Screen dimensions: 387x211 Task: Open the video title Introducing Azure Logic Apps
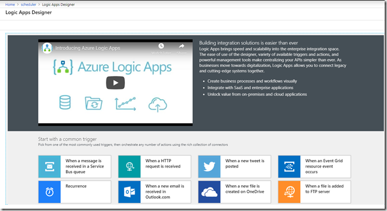point(88,48)
